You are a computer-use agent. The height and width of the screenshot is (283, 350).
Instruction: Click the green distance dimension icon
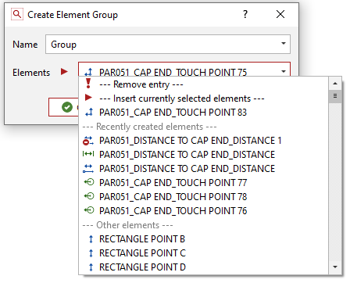[88, 154]
